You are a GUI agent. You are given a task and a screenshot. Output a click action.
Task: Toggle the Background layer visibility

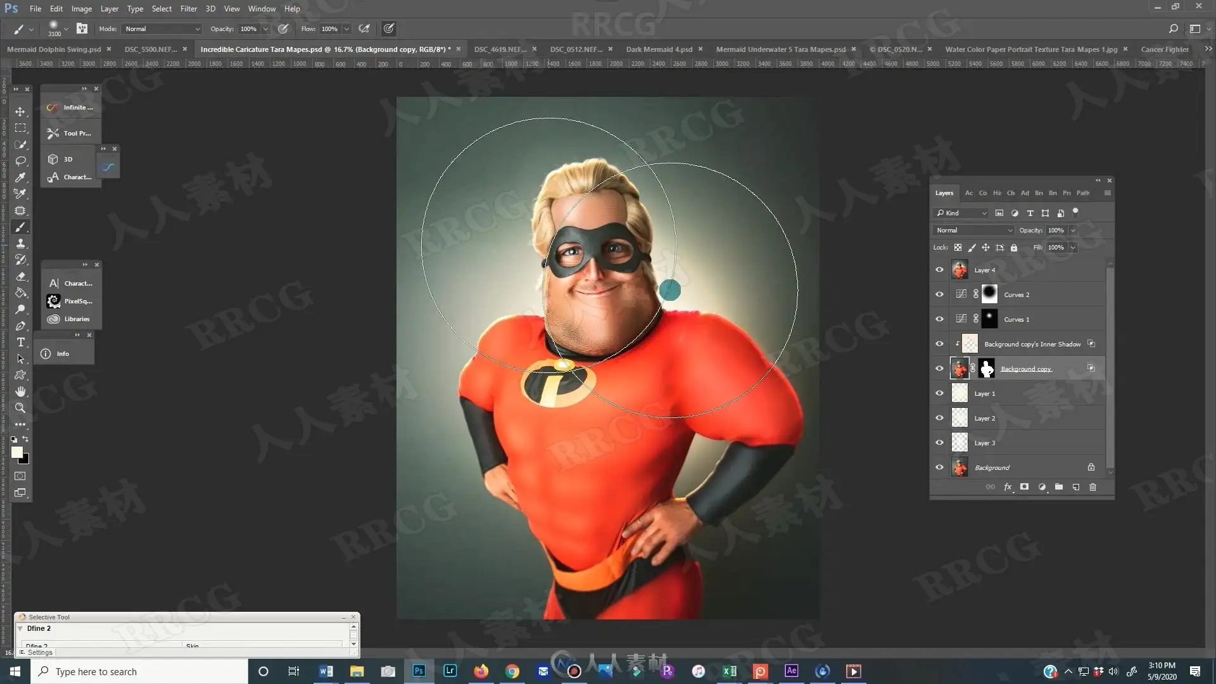coord(939,467)
